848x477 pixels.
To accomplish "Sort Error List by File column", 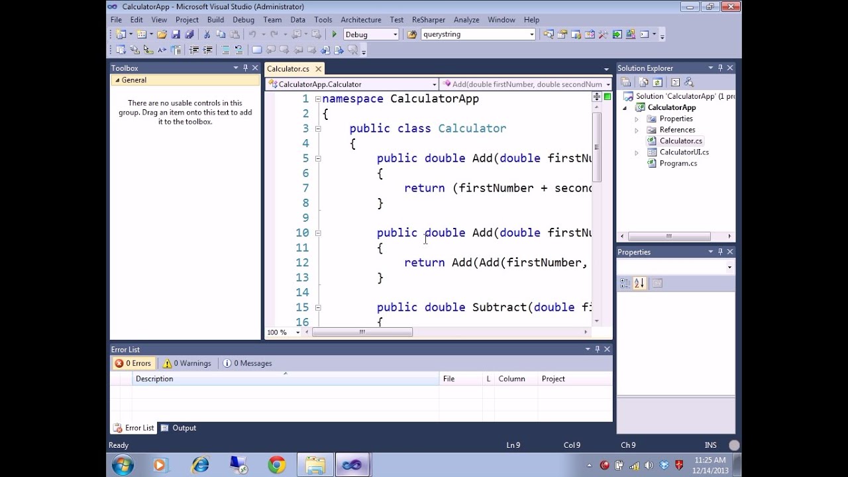I will (461, 379).
